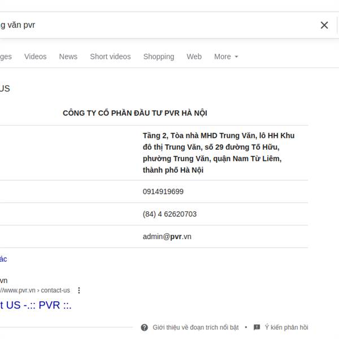This screenshot has width=339, height=339.
Task: Click the address starting Tầng 2, Tòa nhà MHD
Action: [x=219, y=153]
